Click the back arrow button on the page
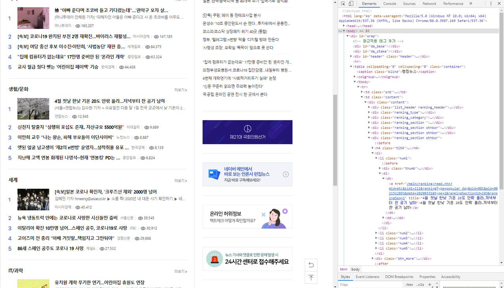The height and width of the screenshot is (288, 504). [x=311, y=264]
